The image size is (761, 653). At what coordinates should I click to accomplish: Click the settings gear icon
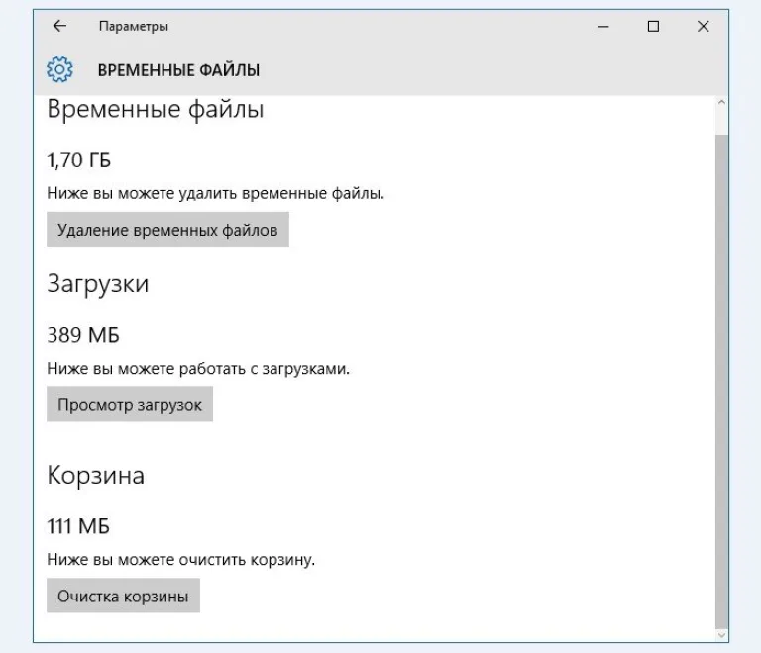(x=59, y=70)
